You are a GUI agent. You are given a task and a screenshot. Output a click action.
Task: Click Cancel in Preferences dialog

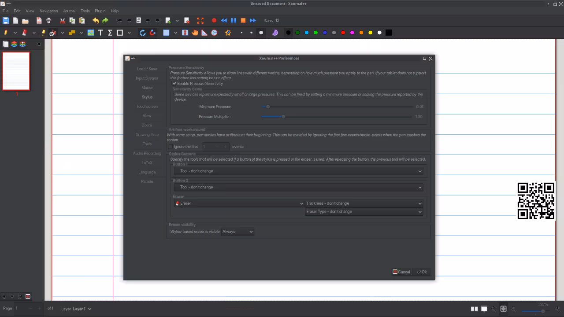[x=401, y=272]
